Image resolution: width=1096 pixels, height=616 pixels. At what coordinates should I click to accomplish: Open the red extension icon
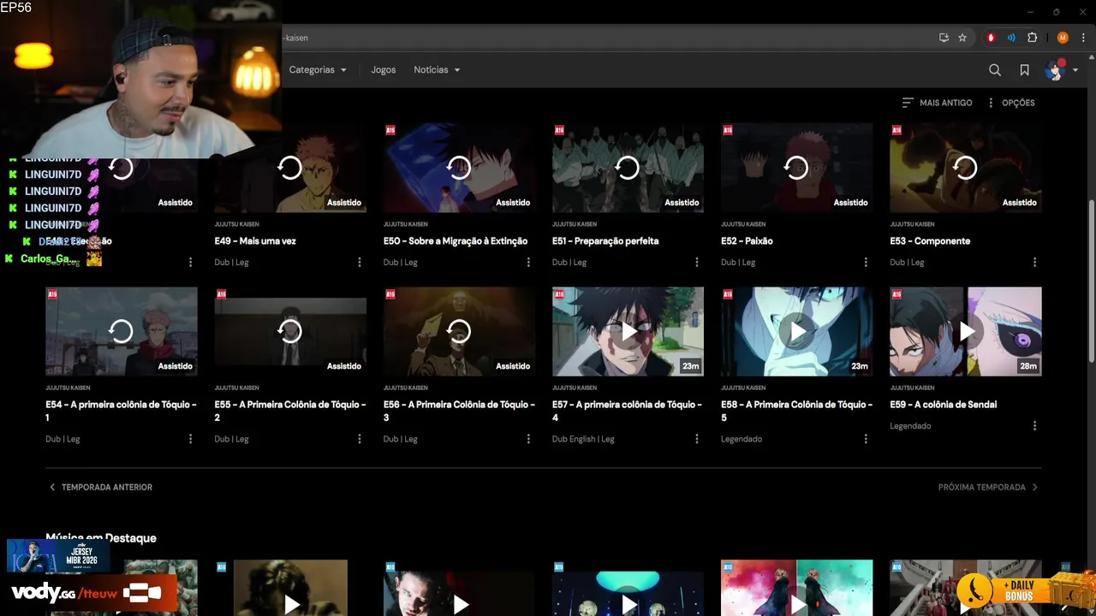[x=991, y=38]
